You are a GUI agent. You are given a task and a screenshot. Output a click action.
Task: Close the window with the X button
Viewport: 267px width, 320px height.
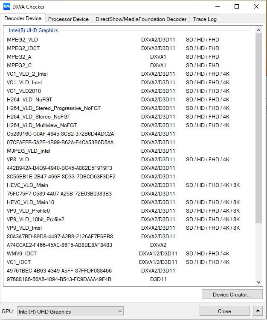point(256,6)
